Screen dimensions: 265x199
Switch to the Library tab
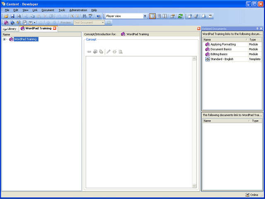point(10,29)
